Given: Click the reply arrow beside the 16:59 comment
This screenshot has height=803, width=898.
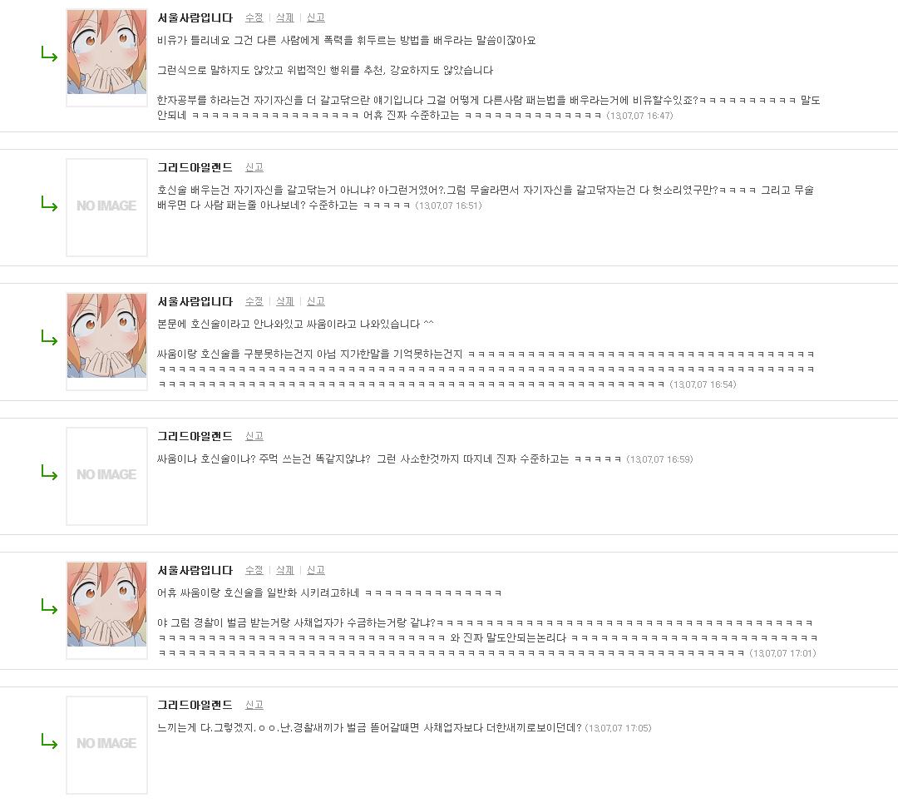Looking at the screenshot, I should [49, 473].
